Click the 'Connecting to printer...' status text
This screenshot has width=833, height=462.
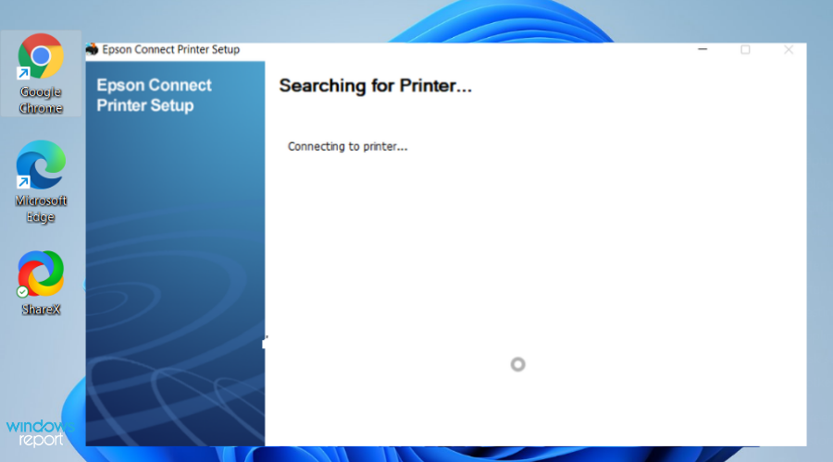pyautogui.click(x=347, y=146)
